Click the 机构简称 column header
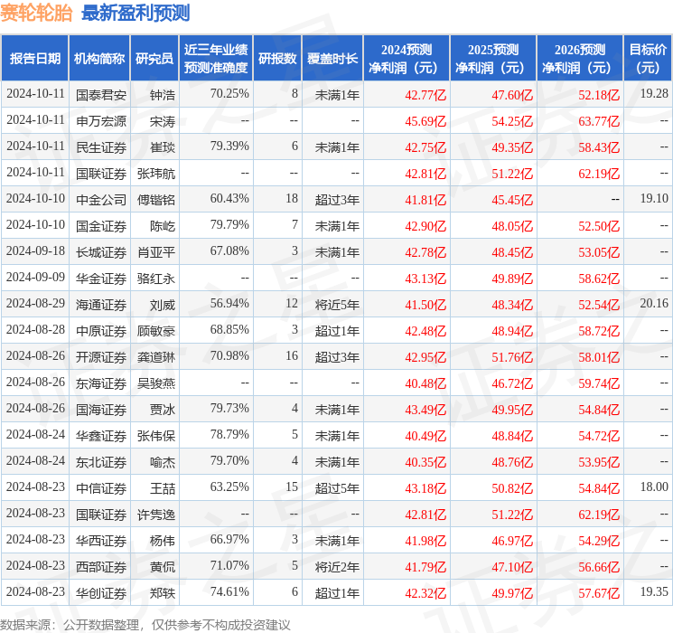673x633 pixels. pos(99,59)
